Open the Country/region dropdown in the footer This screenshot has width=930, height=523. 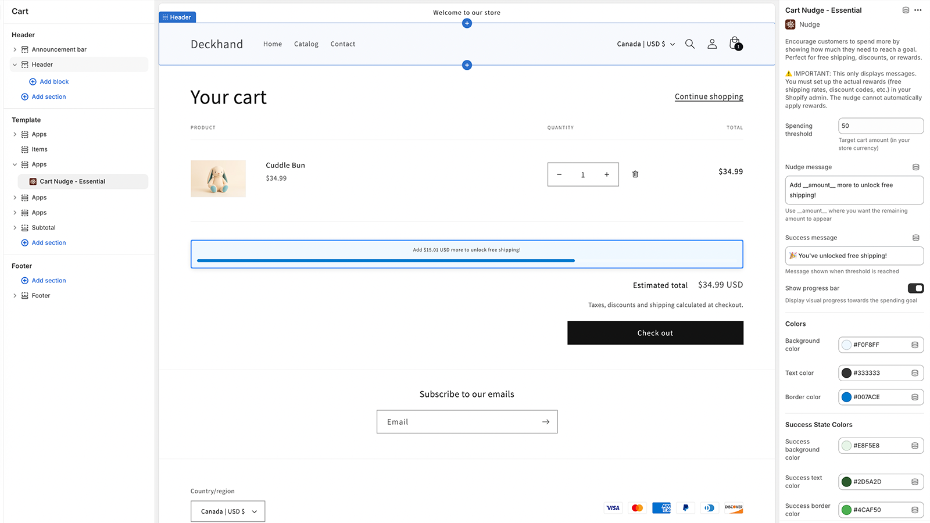[x=228, y=511]
